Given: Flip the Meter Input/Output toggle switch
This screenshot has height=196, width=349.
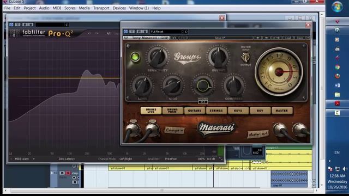Looking at the screenshot, I should pos(245,57).
